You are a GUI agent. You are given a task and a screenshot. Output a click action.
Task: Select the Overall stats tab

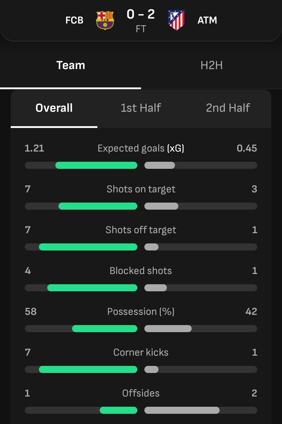pyautogui.click(x=54, y=108)
